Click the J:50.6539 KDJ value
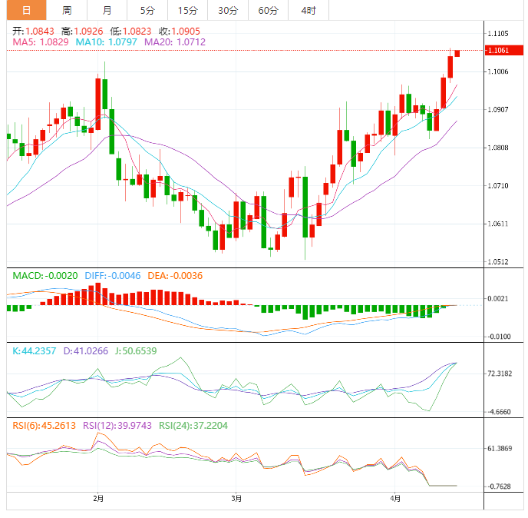Screen dimensions: 528x518 [136, 351]
